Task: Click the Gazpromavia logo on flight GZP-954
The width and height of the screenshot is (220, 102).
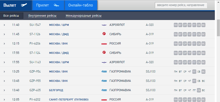Action: point(104,72)
